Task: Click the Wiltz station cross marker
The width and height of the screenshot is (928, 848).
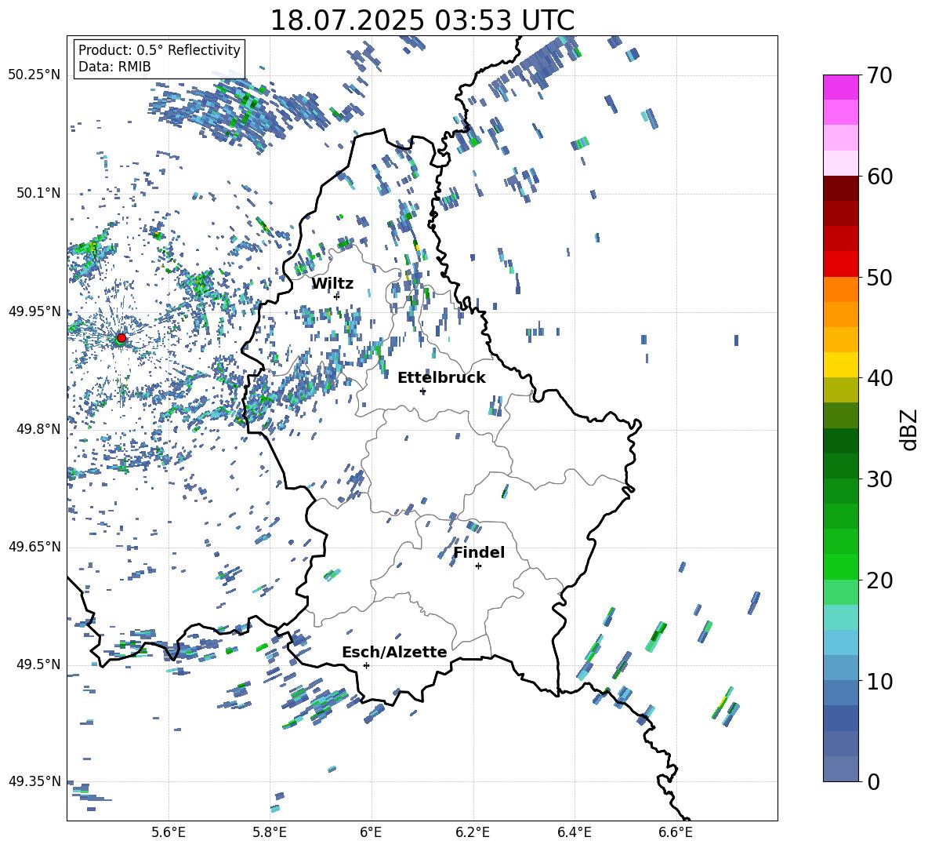Action: coord(337,296)
